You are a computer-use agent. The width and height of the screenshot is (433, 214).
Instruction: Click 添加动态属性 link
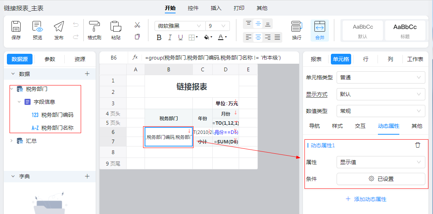(x=366, y=199)
